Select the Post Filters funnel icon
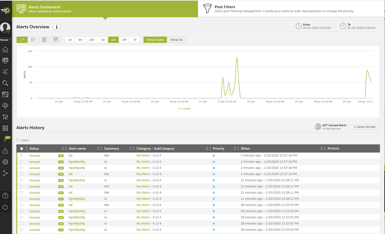This screenshot has height=234, width=385. (207, 9)
